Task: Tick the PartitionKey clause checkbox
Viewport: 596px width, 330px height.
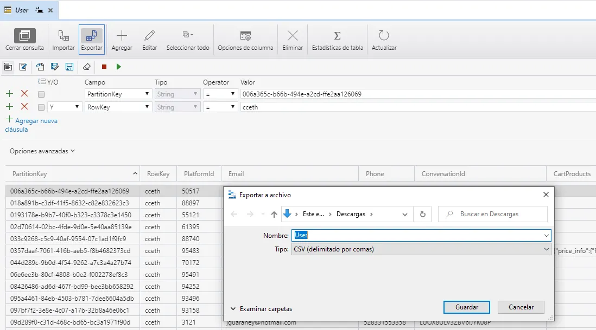Action: [41, 94]
